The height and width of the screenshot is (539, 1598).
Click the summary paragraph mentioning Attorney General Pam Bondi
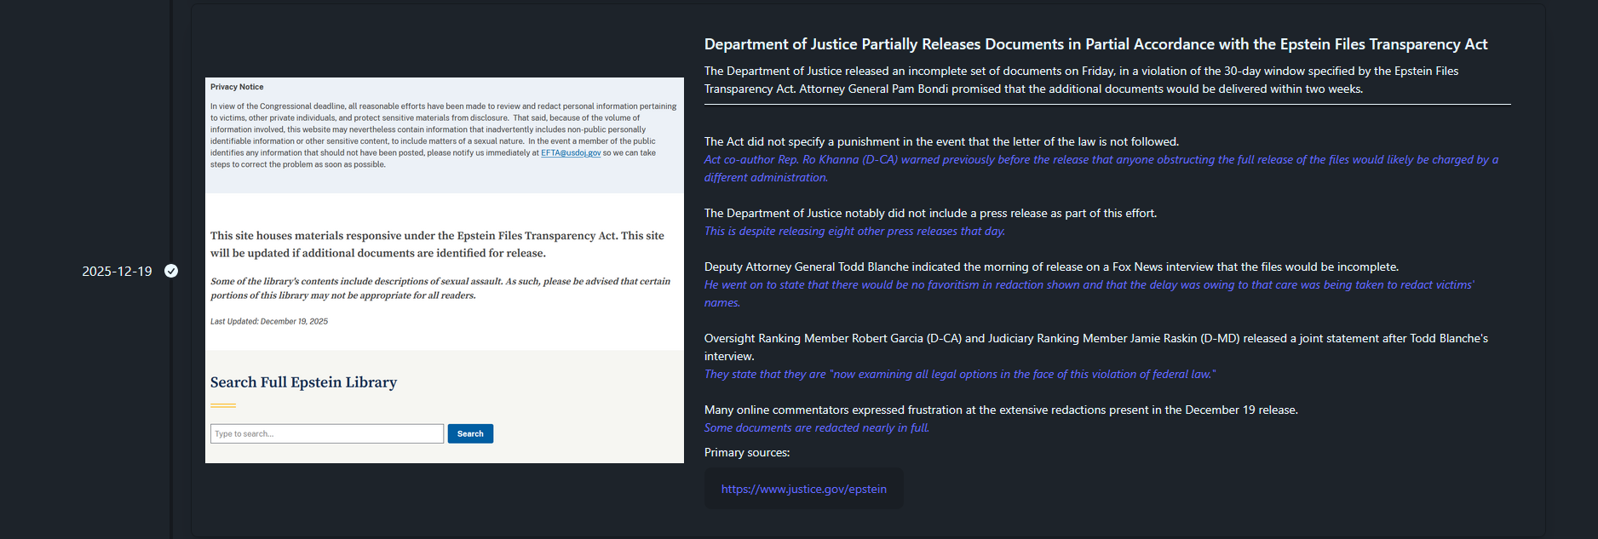(x=1082, y=80)
